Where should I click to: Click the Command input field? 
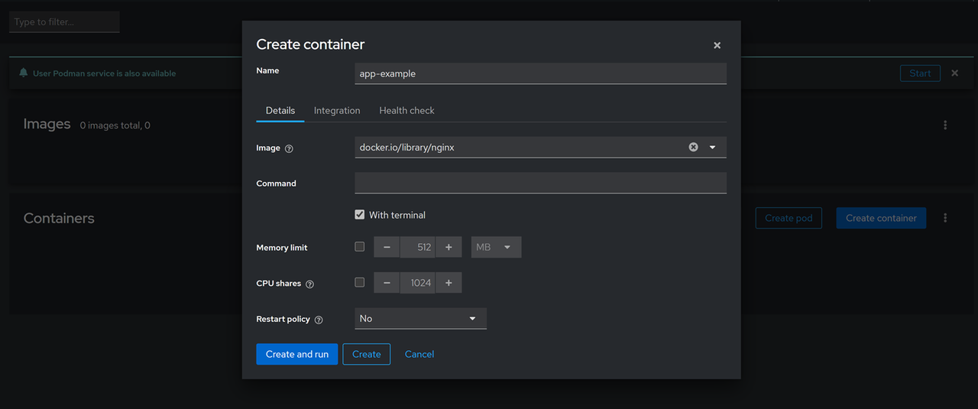click(x=540, y=183)
